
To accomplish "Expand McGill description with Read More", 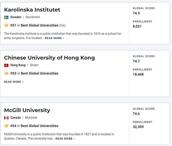I will pyautogui.click(x=65, y=139).
